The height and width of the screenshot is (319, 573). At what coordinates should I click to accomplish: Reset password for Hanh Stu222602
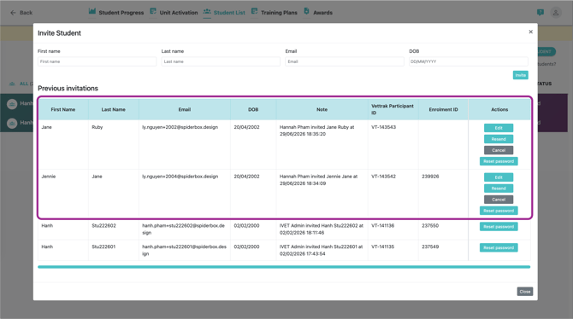point(499,227)
